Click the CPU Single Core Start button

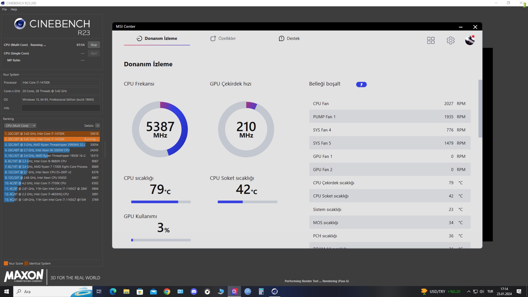pos(94,53)
